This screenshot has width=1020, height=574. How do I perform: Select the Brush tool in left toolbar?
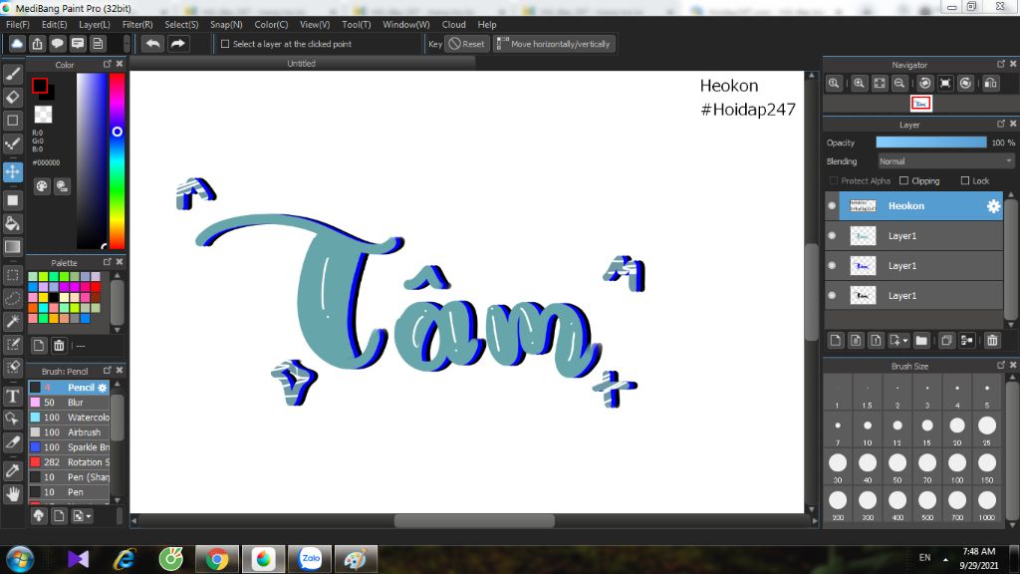(x=12, y=74)
